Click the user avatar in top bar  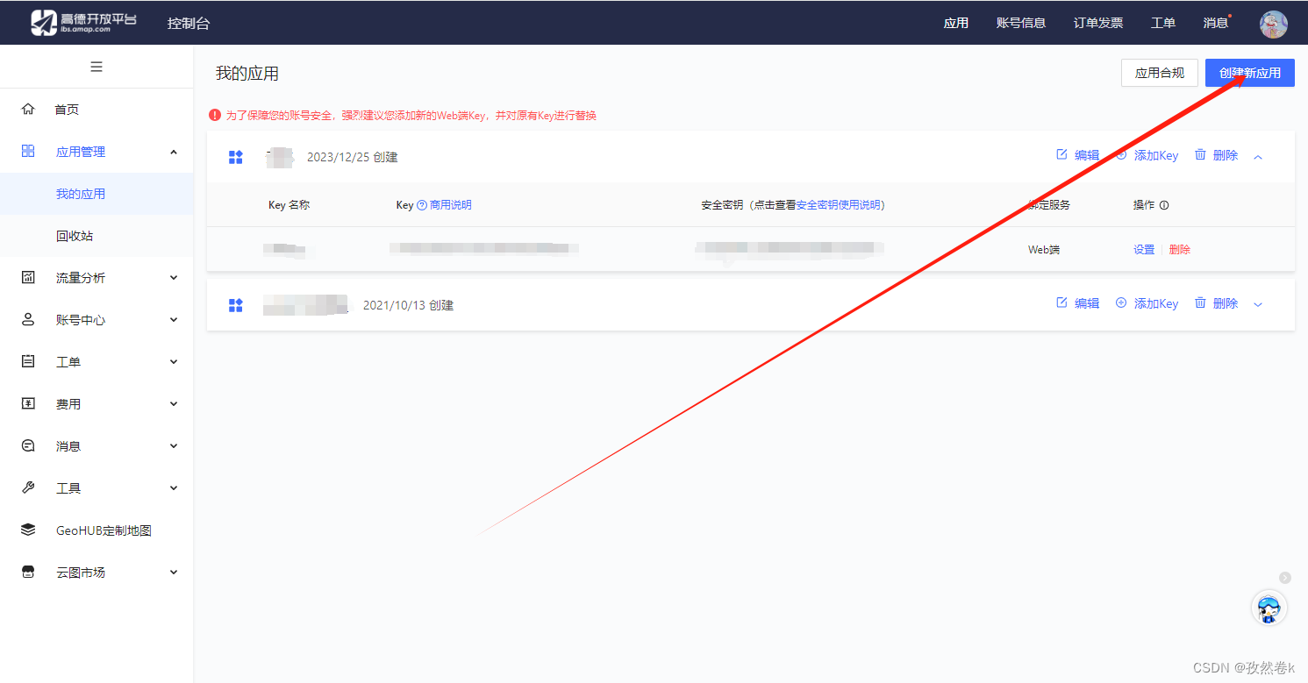[1273, 24]
